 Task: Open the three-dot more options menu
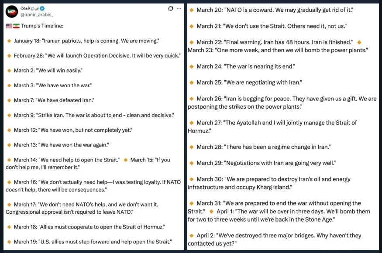[179, 8]
